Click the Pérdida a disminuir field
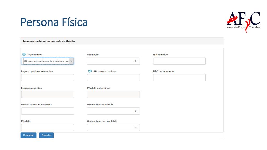 pyautogui.click(x=114, y=94)
